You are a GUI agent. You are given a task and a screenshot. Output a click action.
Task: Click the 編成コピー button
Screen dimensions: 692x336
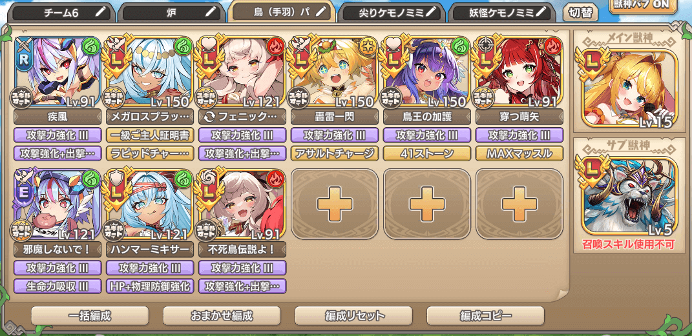point(485,316)
